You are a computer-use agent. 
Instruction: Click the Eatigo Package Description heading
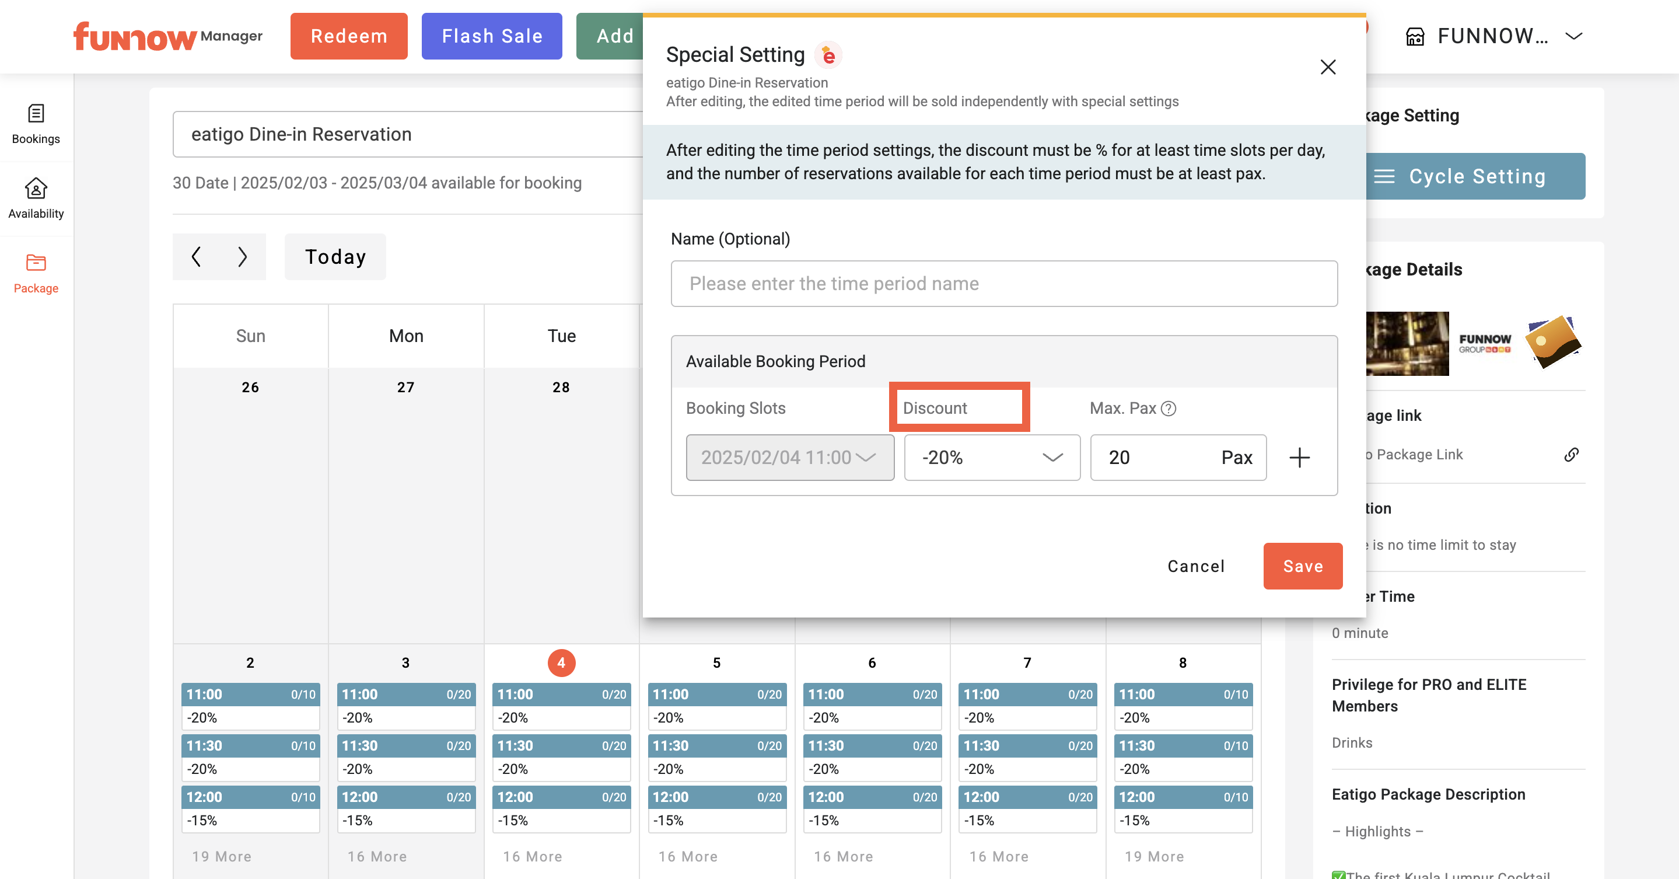pyautogui.click(x=1428, y=794)
